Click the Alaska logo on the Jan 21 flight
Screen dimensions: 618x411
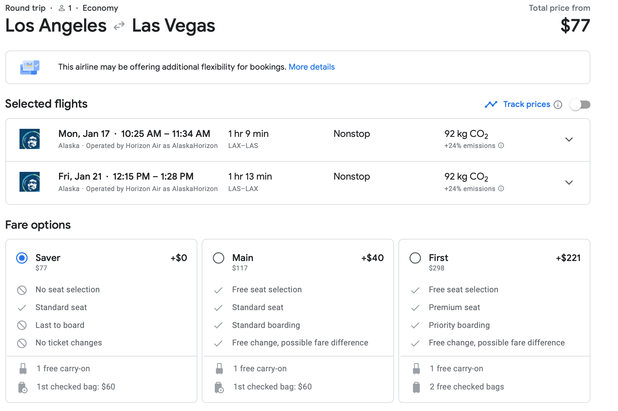[30, 182]
